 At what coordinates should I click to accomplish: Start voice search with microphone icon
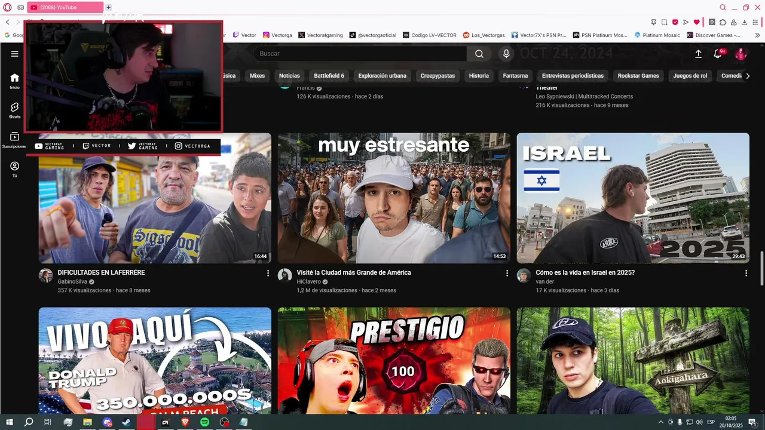(506, 54)
